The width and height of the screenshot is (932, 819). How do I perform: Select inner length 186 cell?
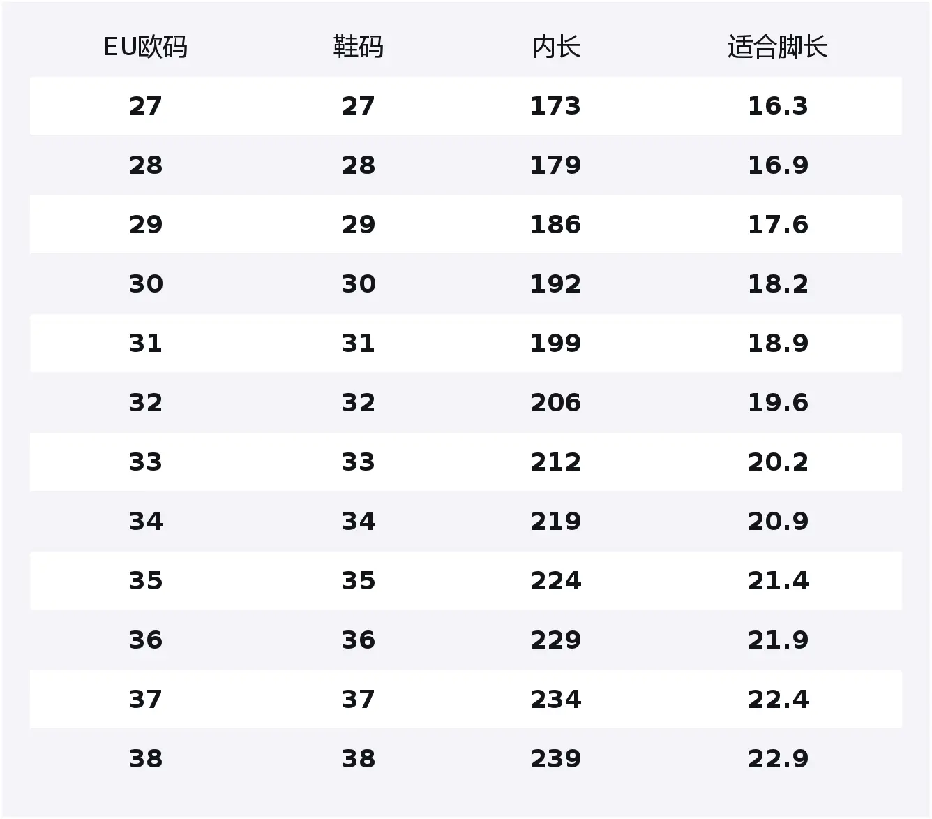click(x=555, y=225)
